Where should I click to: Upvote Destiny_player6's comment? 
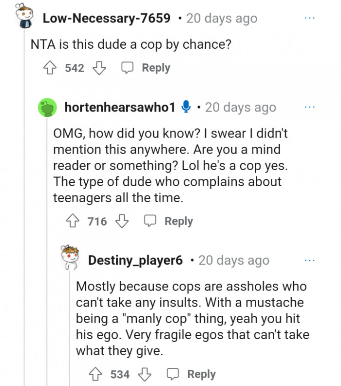coord(96,374)
